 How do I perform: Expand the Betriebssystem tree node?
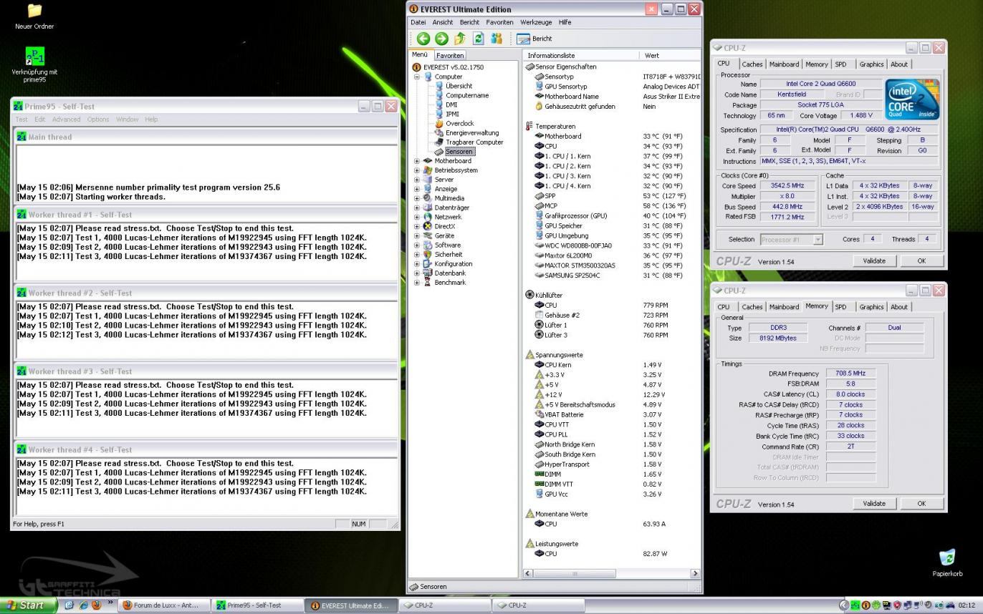pyautogui.click(x=417, y=170)
